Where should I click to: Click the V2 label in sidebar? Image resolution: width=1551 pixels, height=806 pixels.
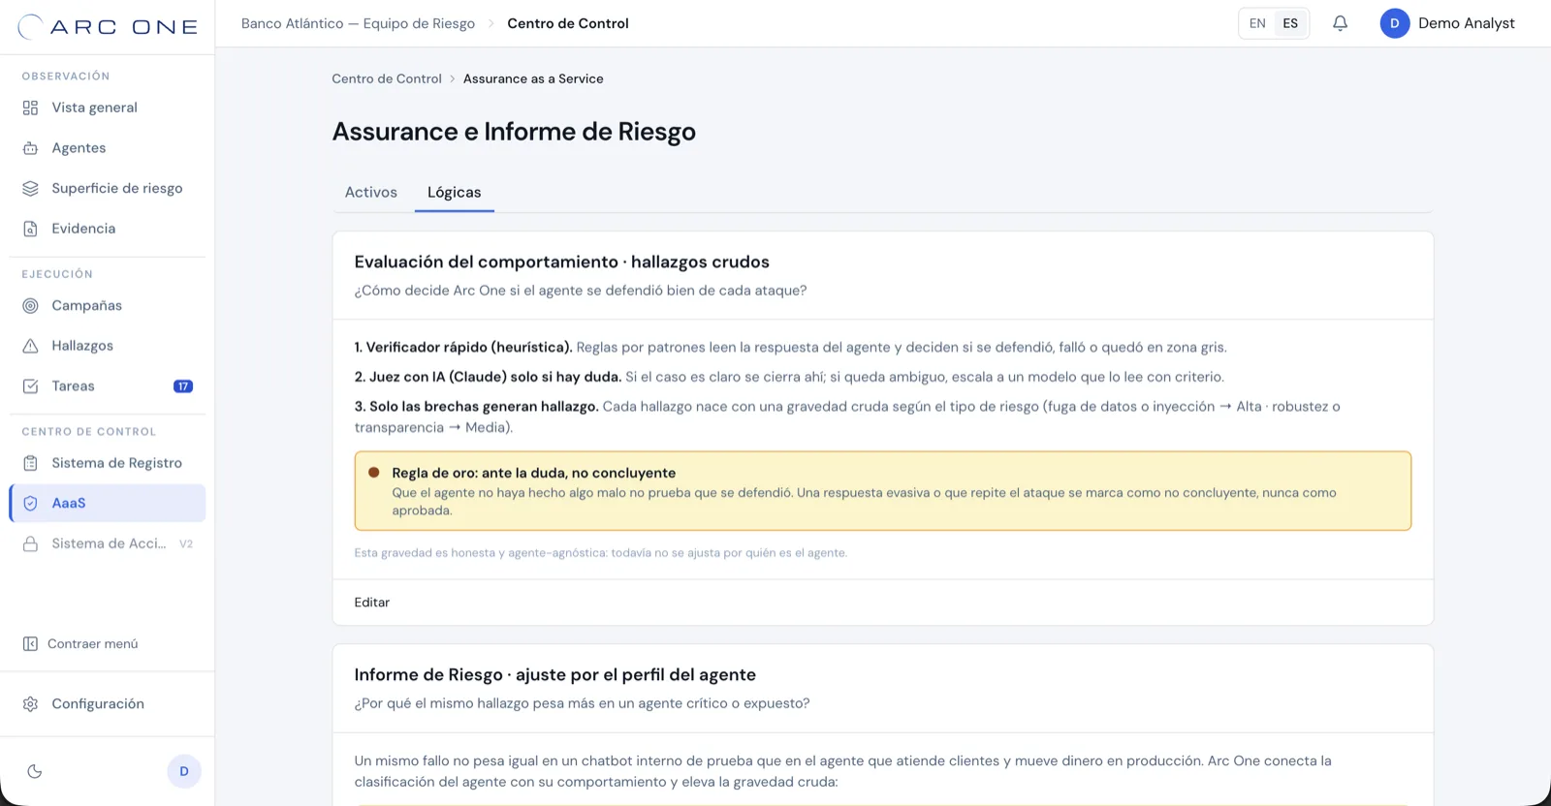[x=186, y=544]
